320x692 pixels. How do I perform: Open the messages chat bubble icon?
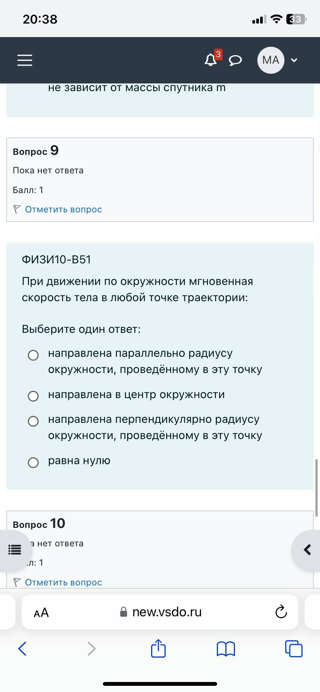tap(235, 60)
